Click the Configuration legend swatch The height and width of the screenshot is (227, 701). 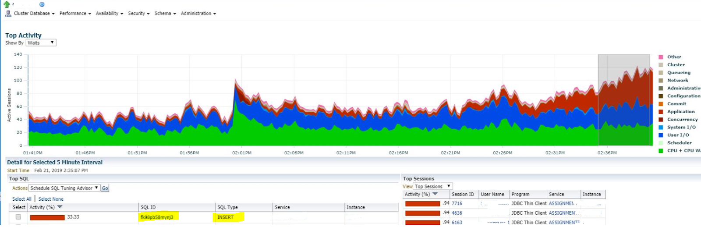coord(661,96)
